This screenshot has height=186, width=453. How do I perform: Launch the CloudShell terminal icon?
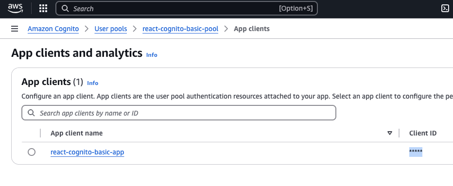point(445,8)
